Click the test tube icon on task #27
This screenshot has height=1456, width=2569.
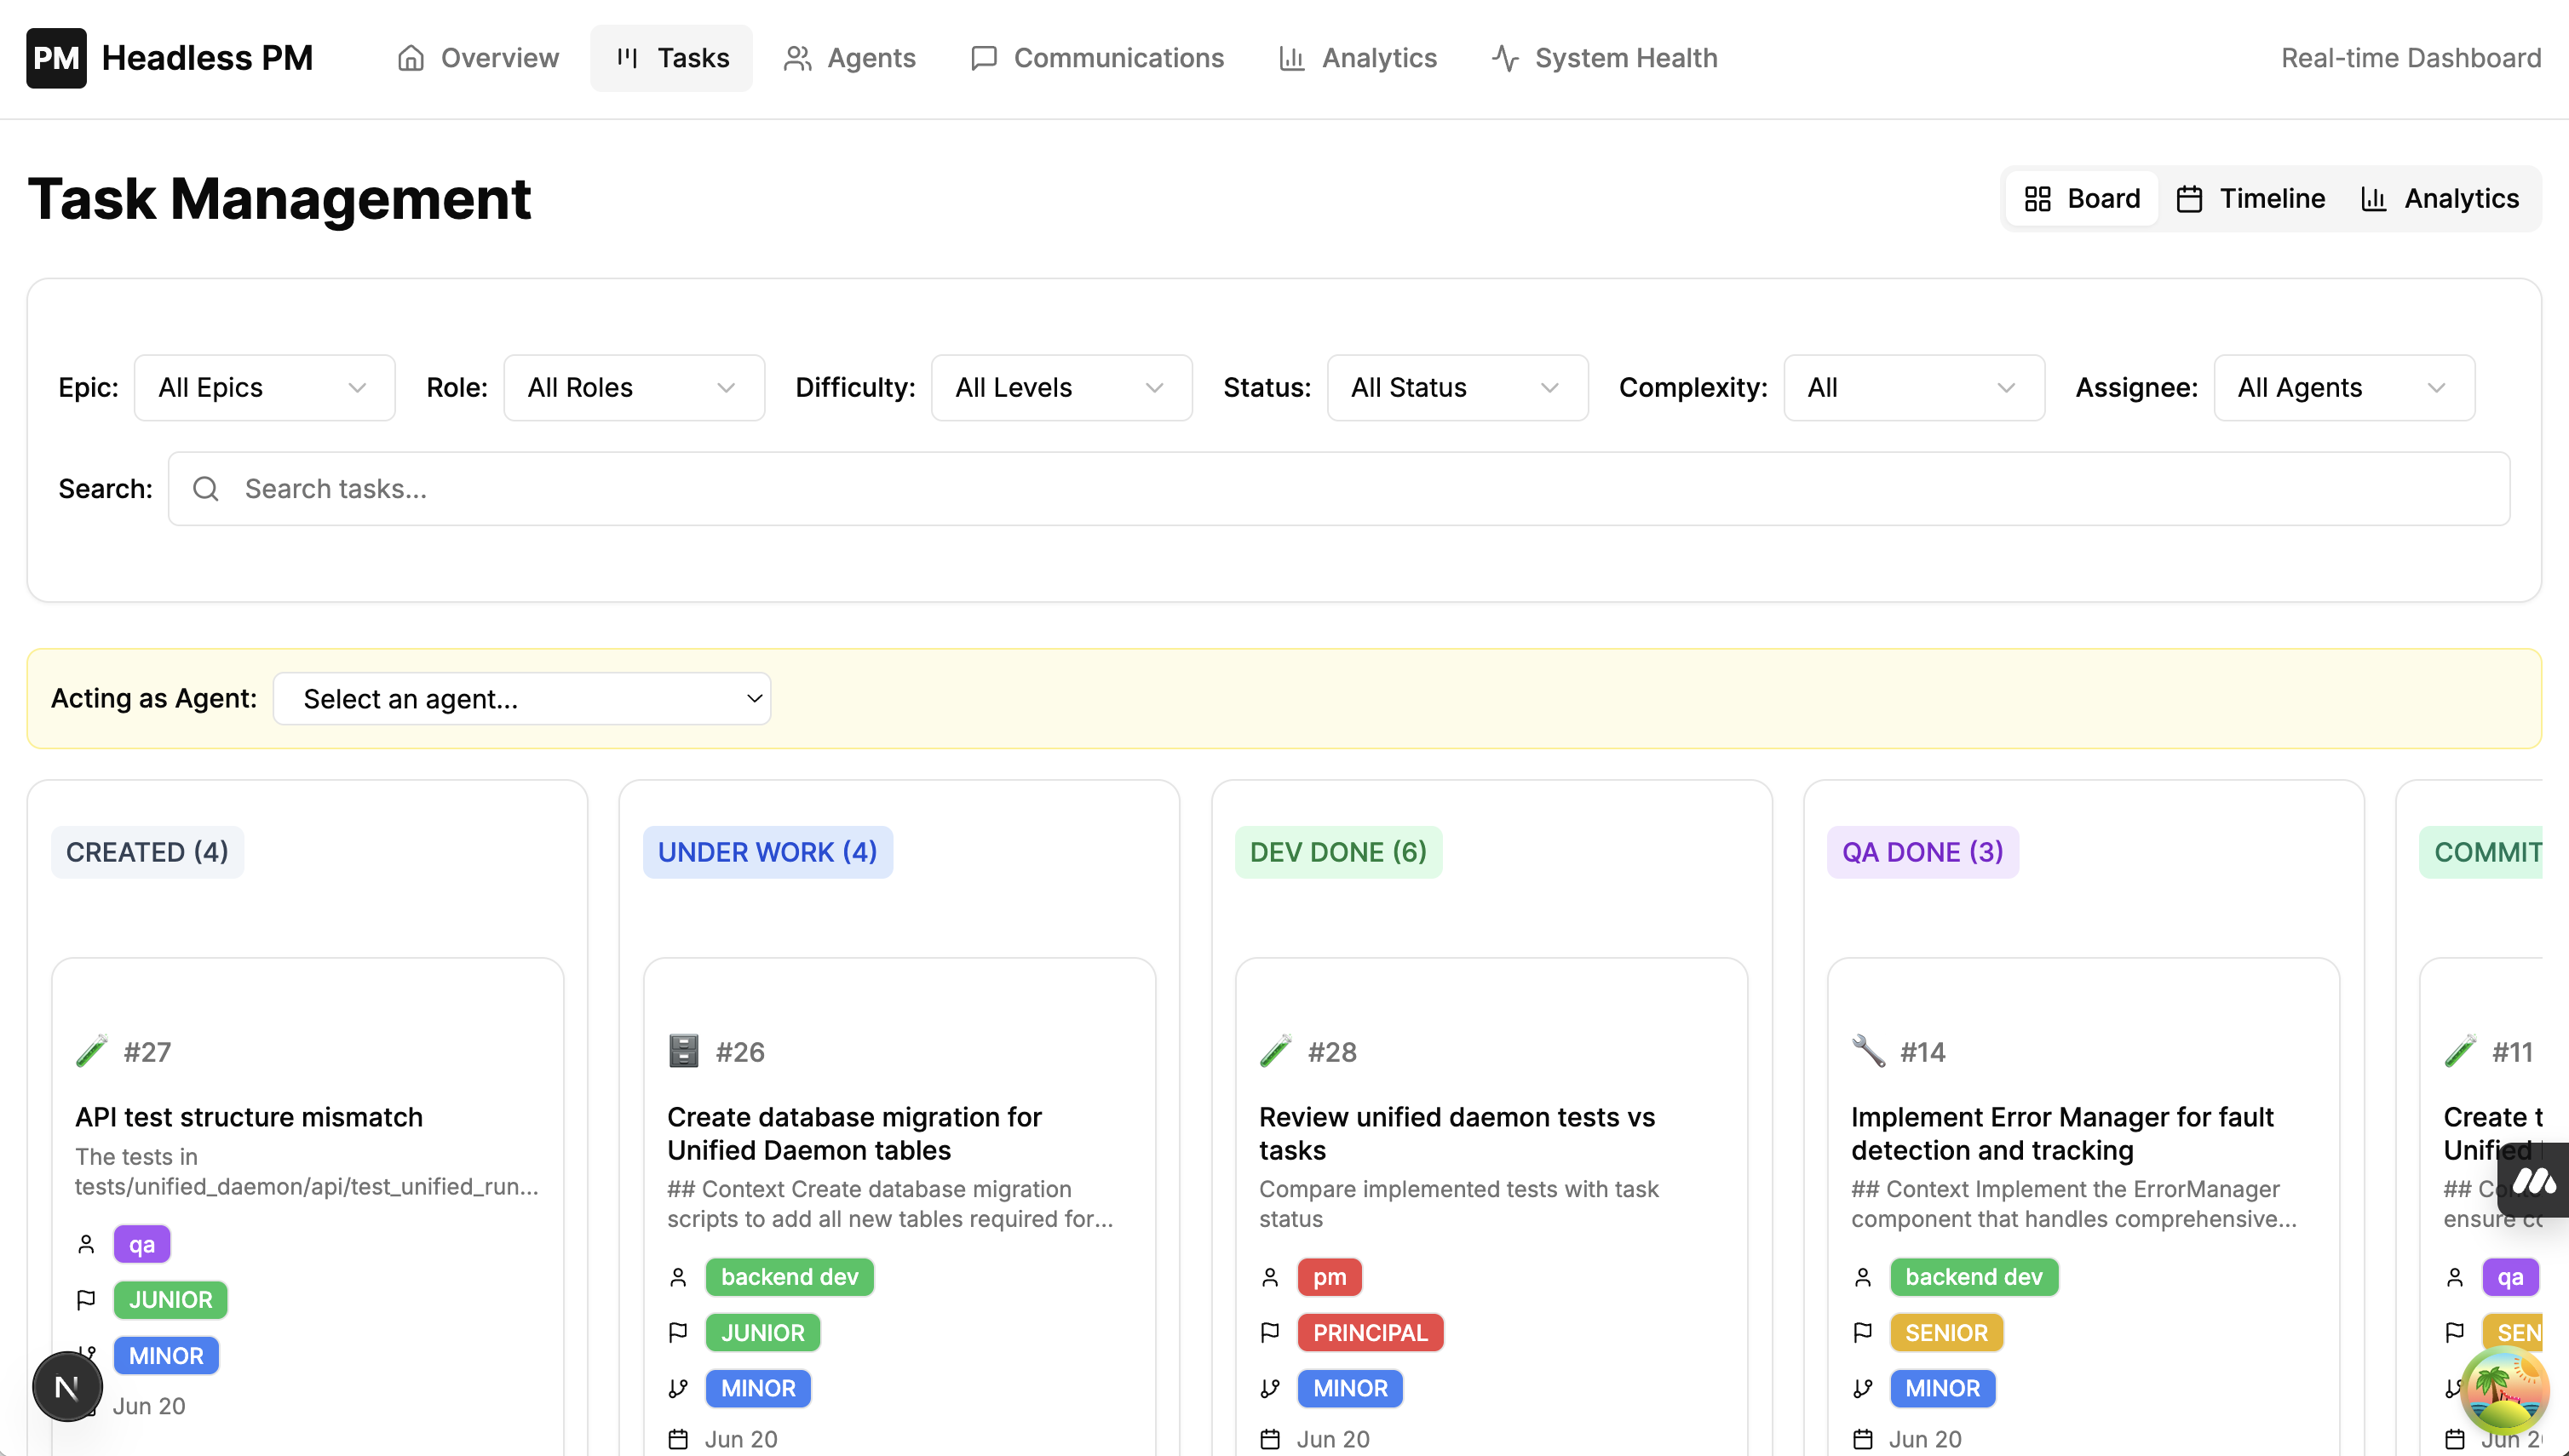tap(92, 1051)
